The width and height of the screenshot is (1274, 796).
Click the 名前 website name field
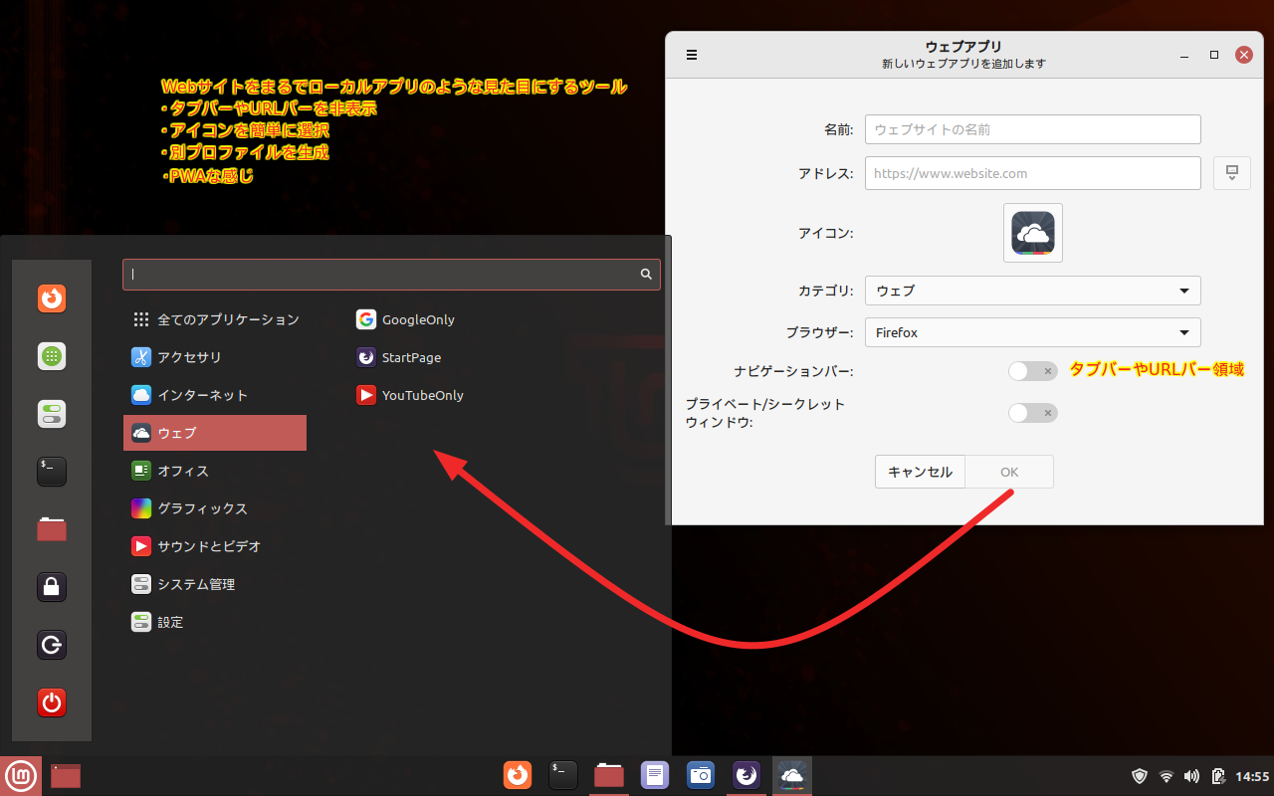(1032, 129)
